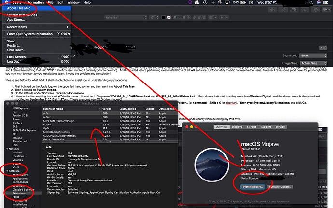
Task: Click the macOS Mojave desert logo image
Action: point(212,165)
